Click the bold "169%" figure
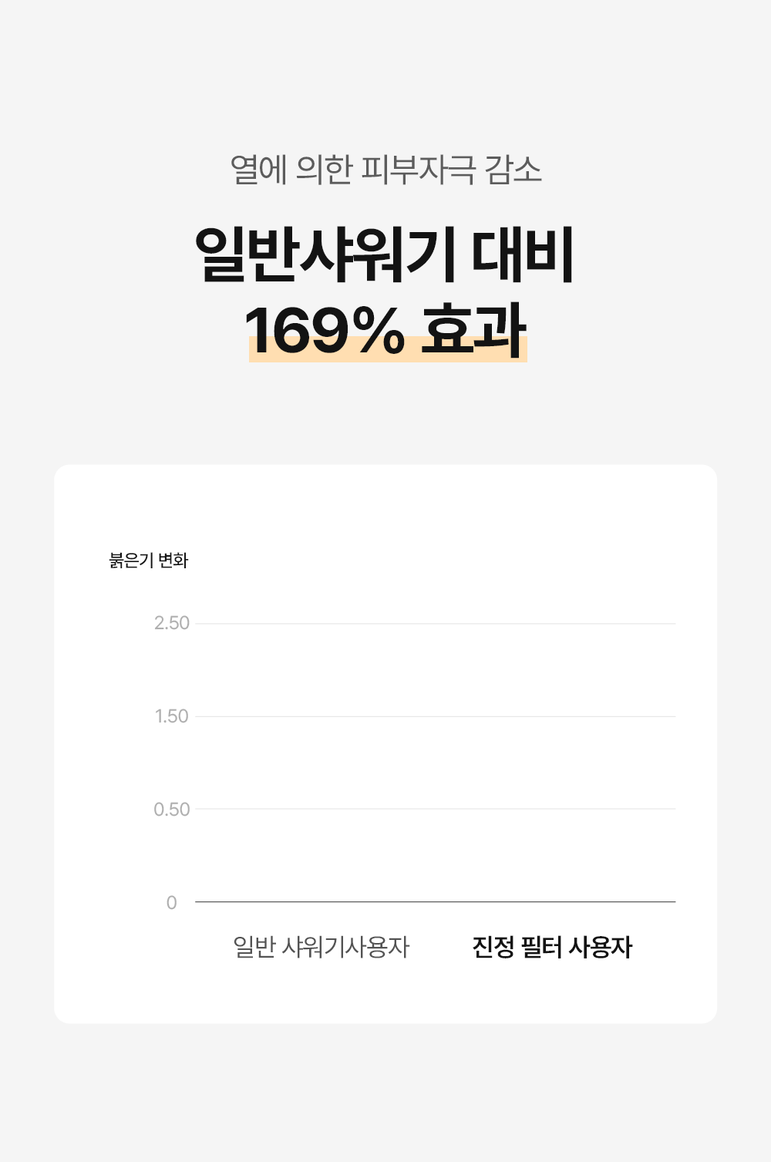This screenshot has width=771, height=1162. [x=325, y=331]
